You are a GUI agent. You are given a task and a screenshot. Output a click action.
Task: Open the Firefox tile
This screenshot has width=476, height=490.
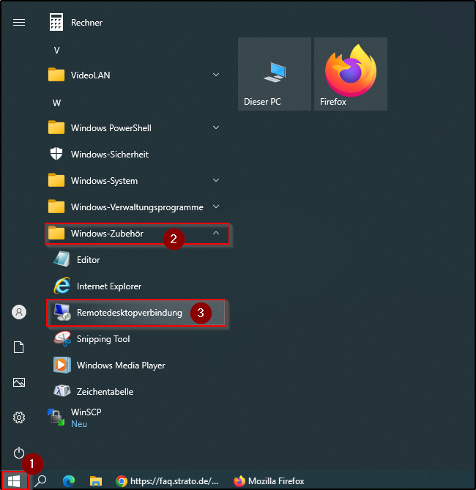tap(351, 74)
